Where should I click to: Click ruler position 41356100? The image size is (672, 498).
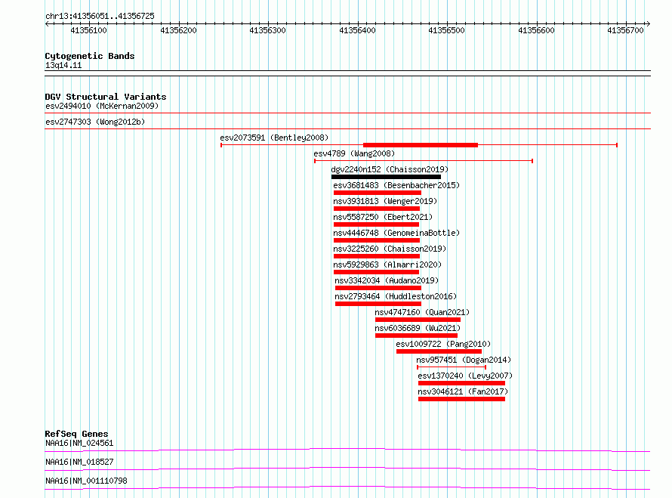pos(88,30)
